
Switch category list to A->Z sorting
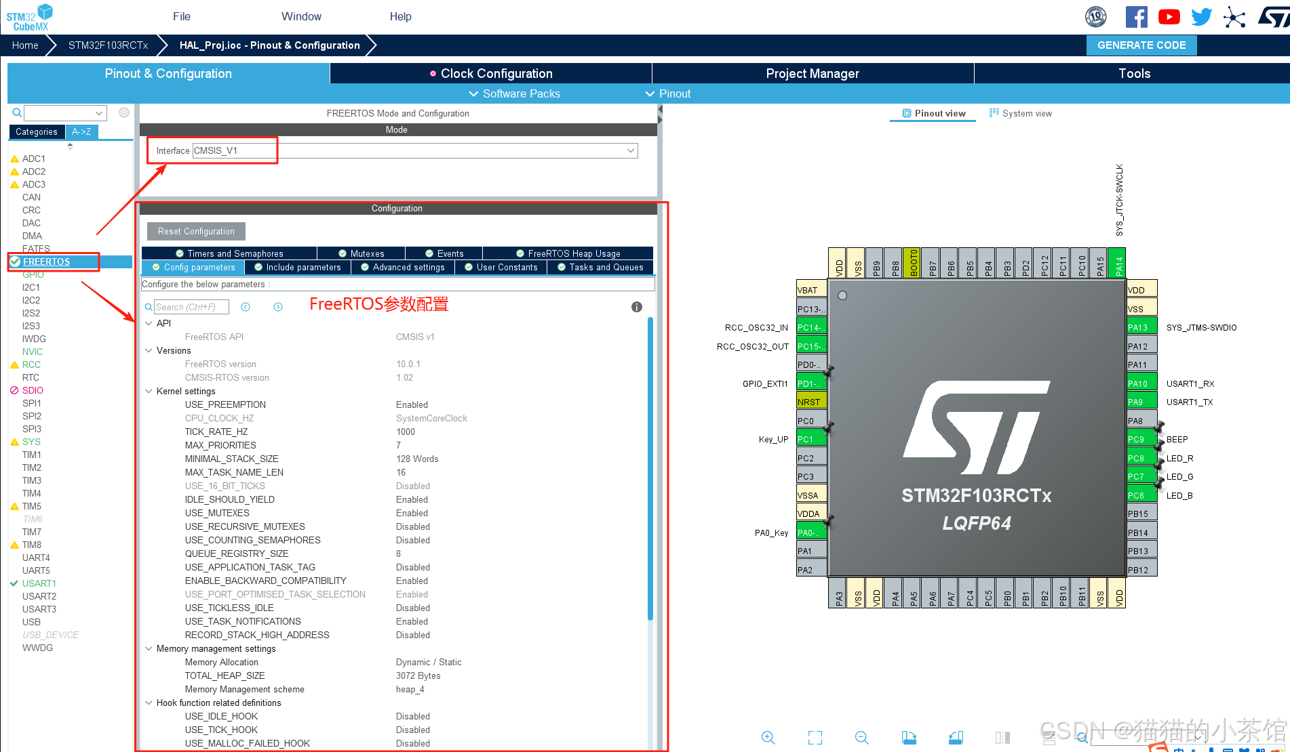[81, 131]
